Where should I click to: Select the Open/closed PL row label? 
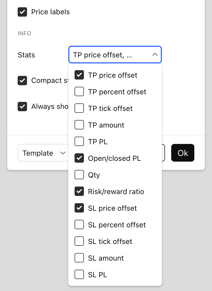[114, 158]
